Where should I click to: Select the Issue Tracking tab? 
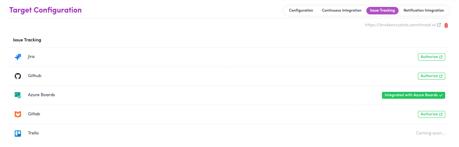382,10
